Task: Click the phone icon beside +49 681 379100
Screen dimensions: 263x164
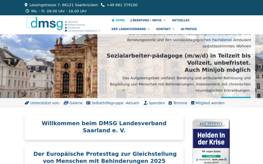Action: (103, 5)
